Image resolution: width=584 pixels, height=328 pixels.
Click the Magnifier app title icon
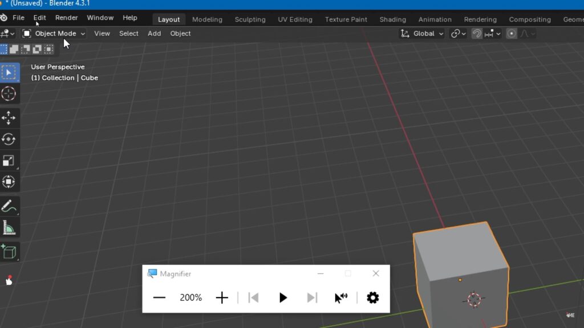(x=152, y=274)
